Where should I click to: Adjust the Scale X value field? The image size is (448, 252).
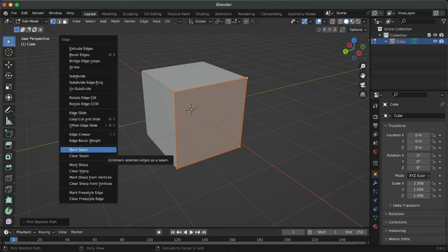point(419,183)
